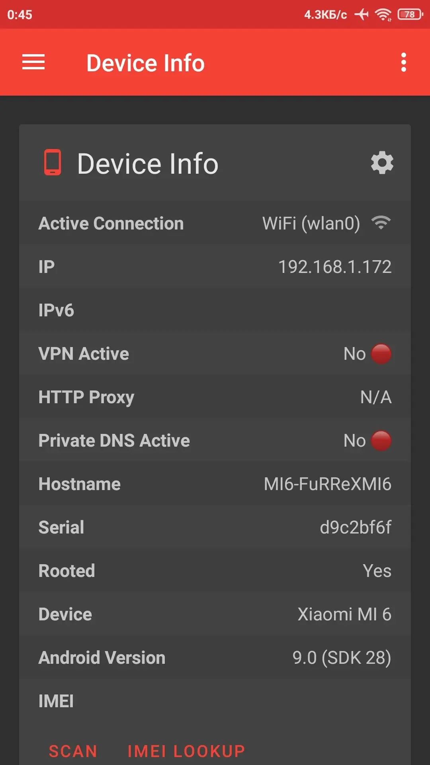Image resolution: width=430 pixels, height=765 pixels.
Task: Select the Hostname MI6-FuRReXMI6 row
Action: tap(215, 484)
